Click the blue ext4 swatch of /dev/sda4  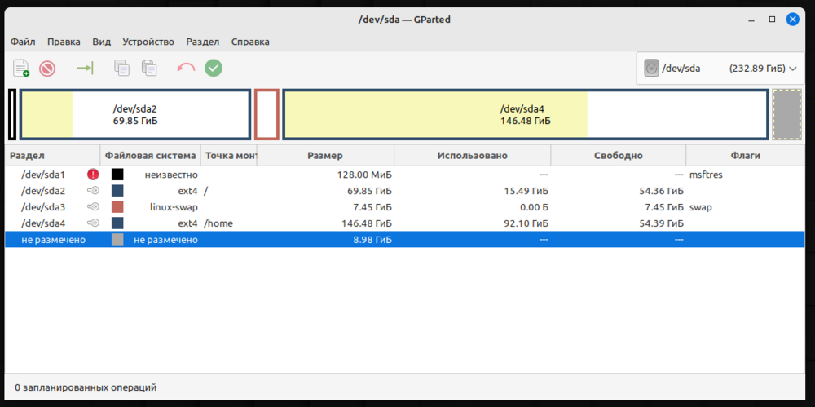tap(117, 223)
